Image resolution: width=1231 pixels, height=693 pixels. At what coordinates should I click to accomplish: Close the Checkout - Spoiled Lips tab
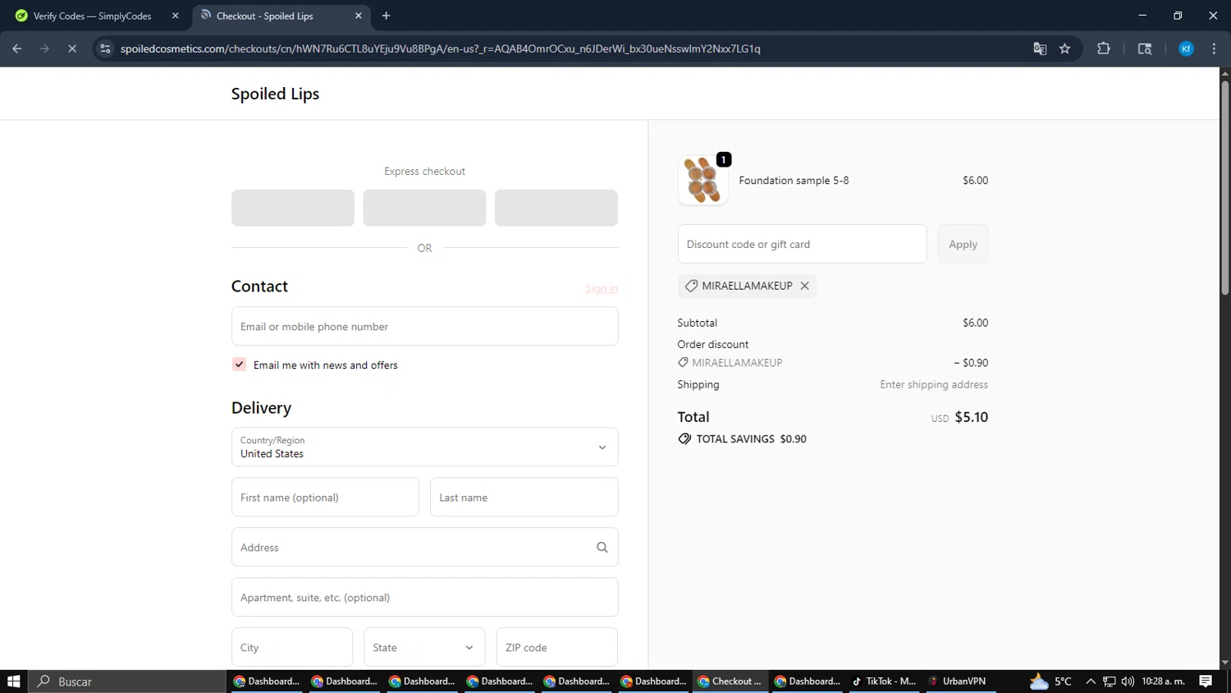pos(359,16)
